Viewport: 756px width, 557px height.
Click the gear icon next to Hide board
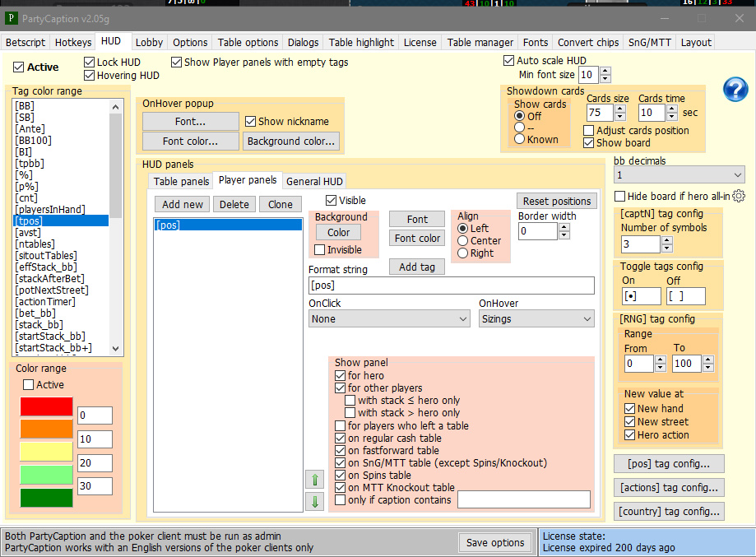(739, 196)
